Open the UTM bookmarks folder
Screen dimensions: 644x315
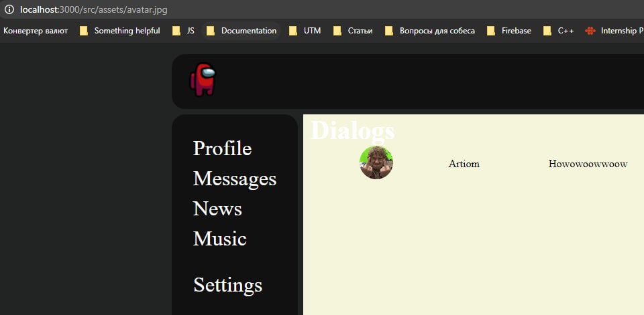click(x=305, y=31)
